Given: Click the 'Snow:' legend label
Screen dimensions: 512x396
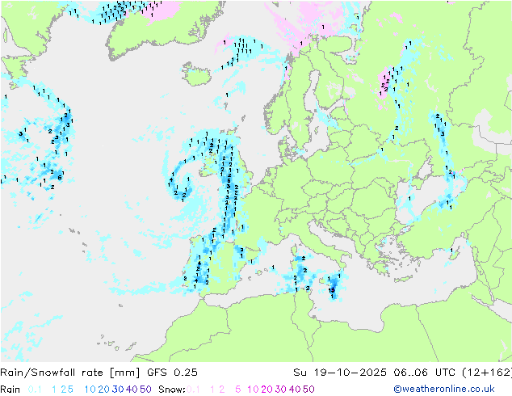Looking at the screenshot, I should coord(172,390).
